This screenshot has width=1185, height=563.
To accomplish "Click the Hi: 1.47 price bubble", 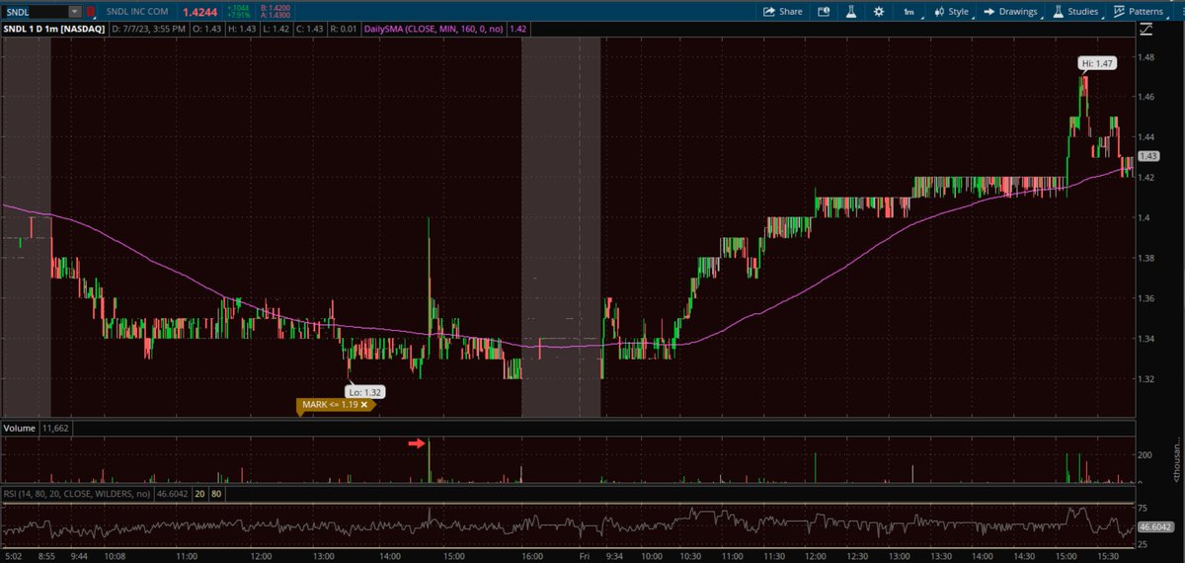I will (1095, 63).
